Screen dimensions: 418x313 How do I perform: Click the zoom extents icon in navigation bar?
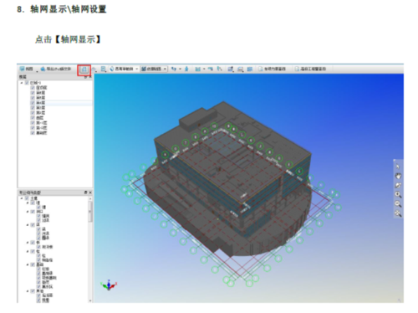pyautogui.click(x=398, y=213)
